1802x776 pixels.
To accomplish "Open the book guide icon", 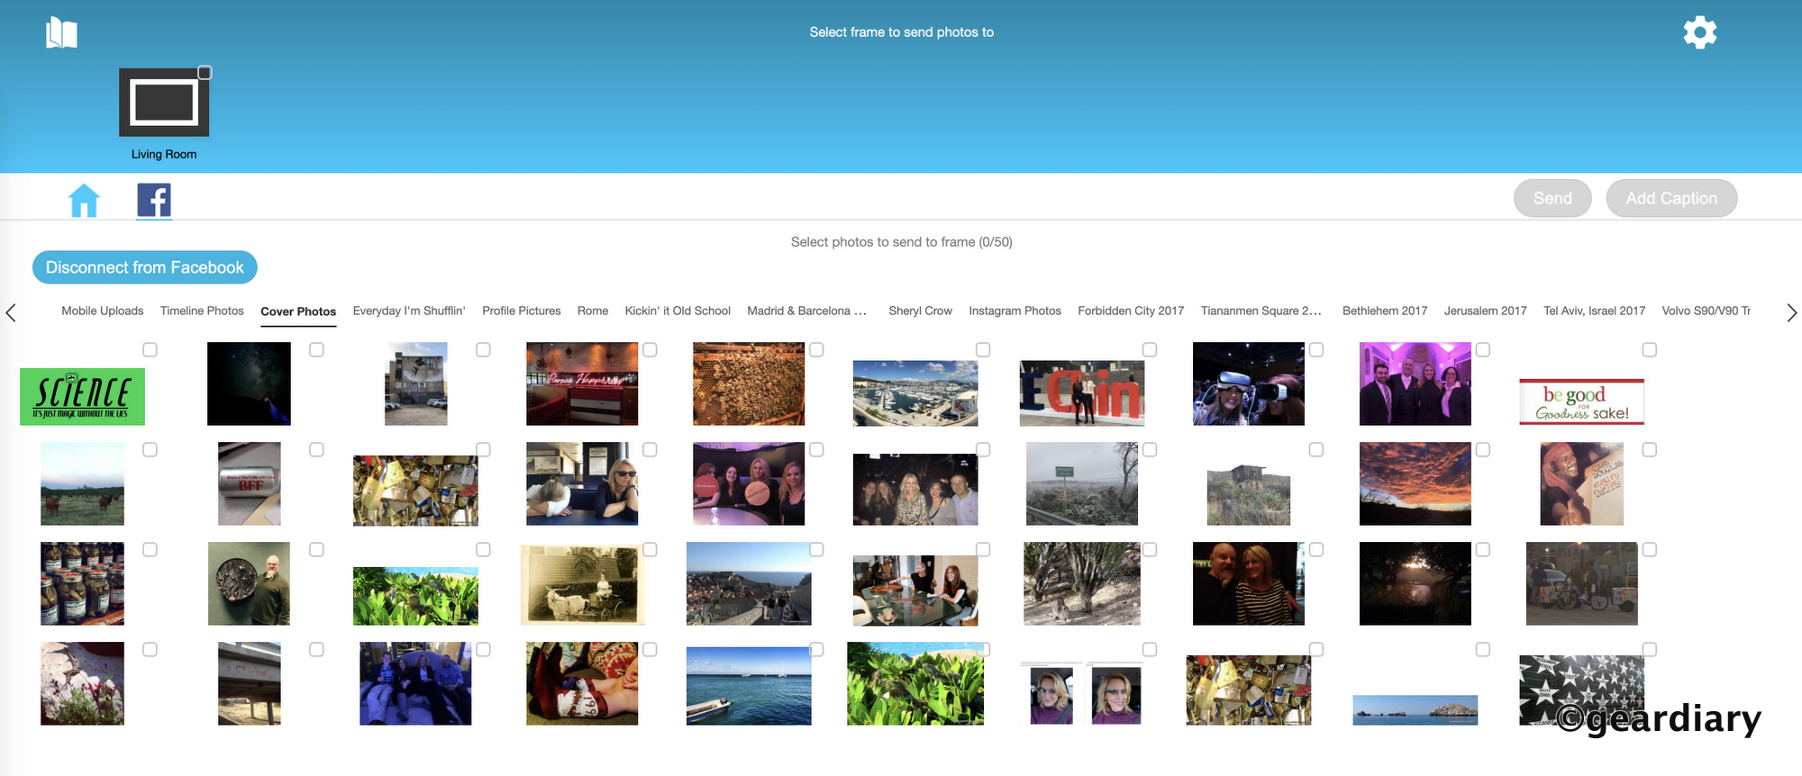I will click(x=61, y=32).
